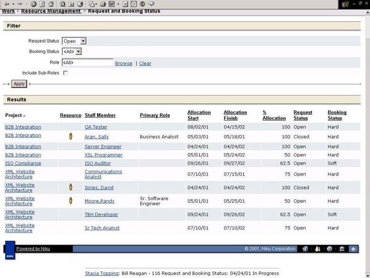The width and height of the screenshot is (370, 278).
Task: Click the Browse link beside Role
Action: coord(124,63)
